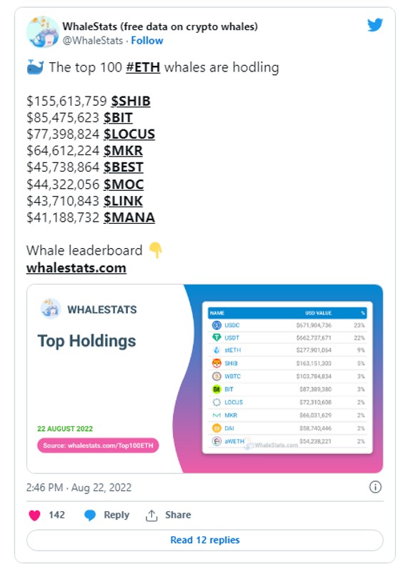Click the Twitter bird logo icon
Screen dimensions: 405x572
point(375,25)
